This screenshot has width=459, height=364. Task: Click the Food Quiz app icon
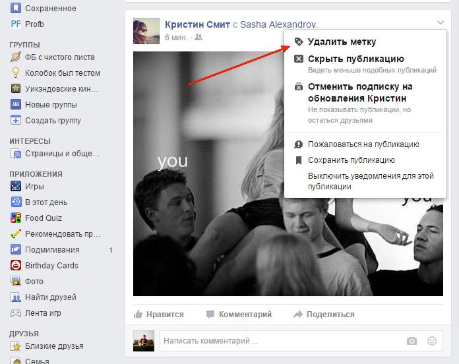(x=16, y=218)
